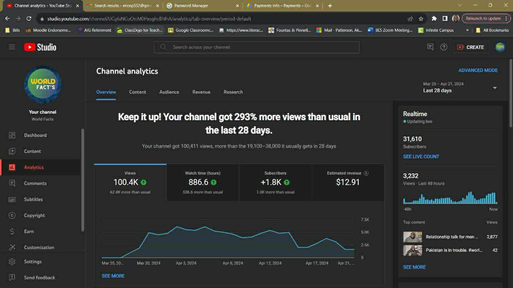Open the Bills bookmark folder
The width and height of the screenshot is (513, 288).
(x=12, y=30)
